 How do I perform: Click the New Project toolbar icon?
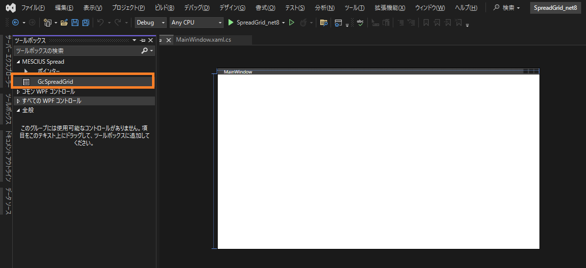(48, 23)
